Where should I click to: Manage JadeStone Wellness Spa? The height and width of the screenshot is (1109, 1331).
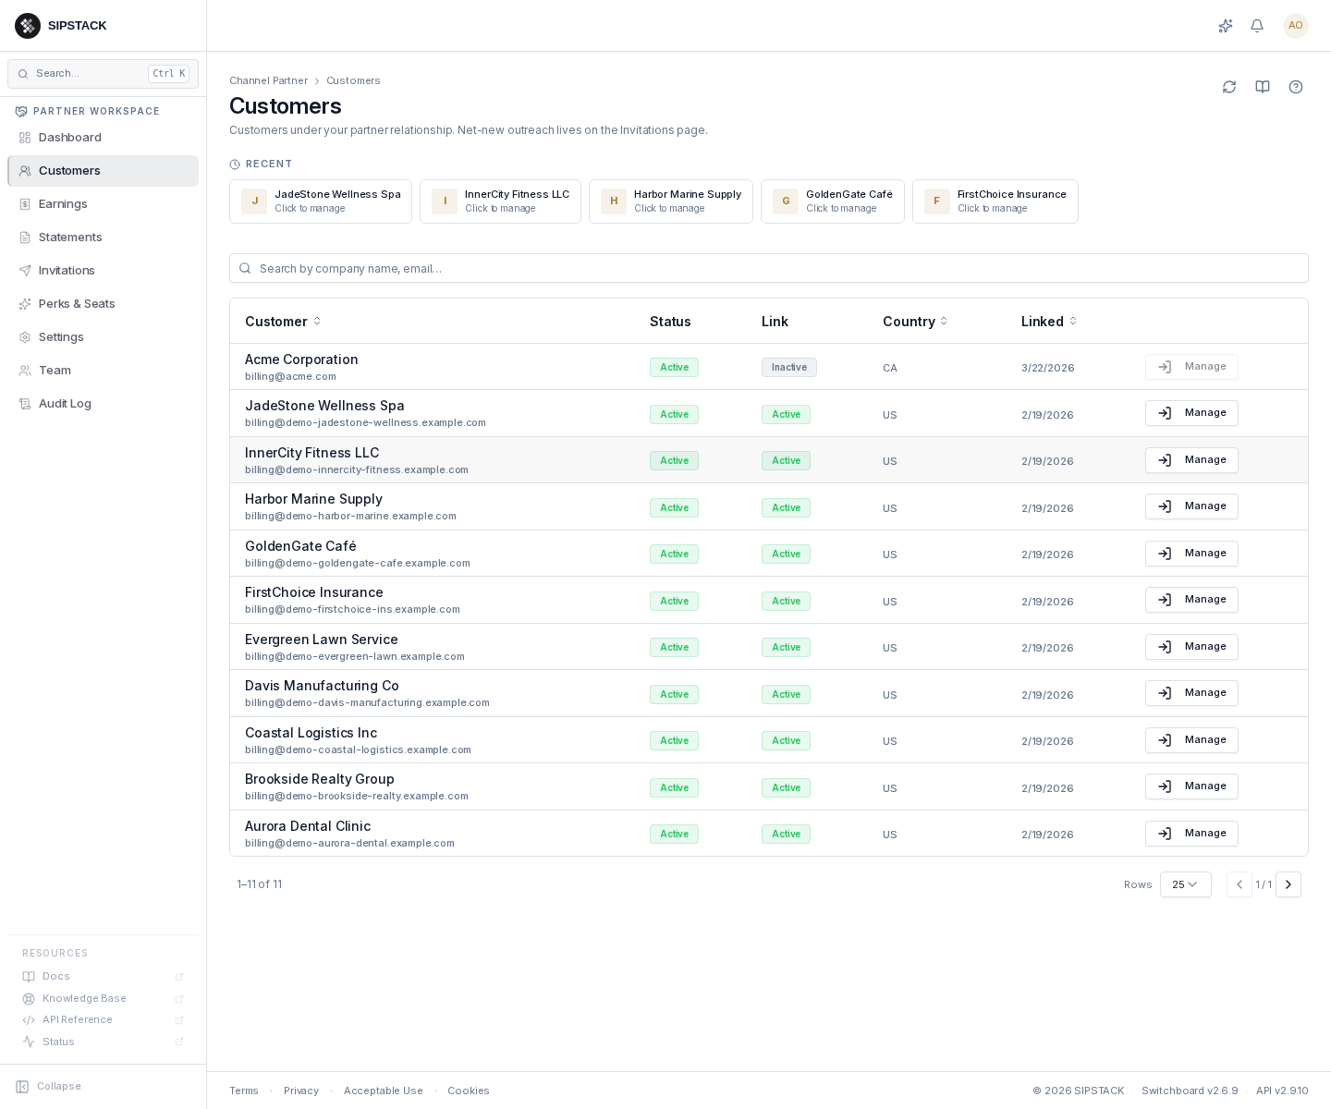click(x=1191, y=413)
